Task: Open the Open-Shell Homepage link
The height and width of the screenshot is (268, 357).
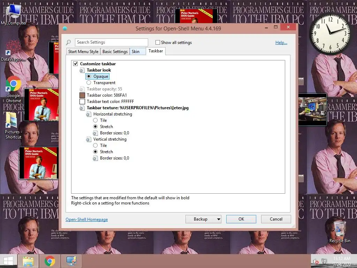Action: 87,219
